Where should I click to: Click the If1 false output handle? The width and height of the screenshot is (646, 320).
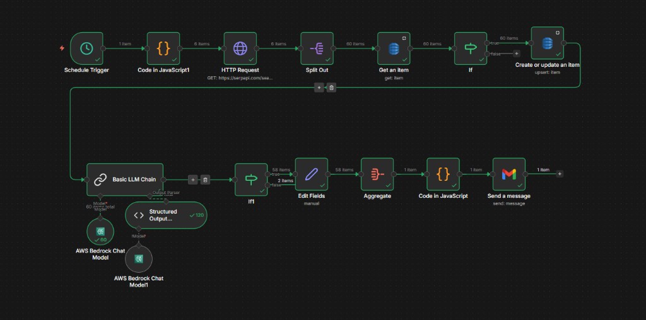[267, 185]
